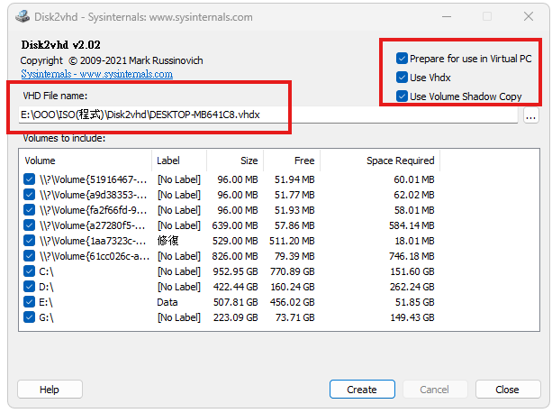Uncheck the G:\ volume checkbox
This screenshot has height=413, width=552.
29,317
